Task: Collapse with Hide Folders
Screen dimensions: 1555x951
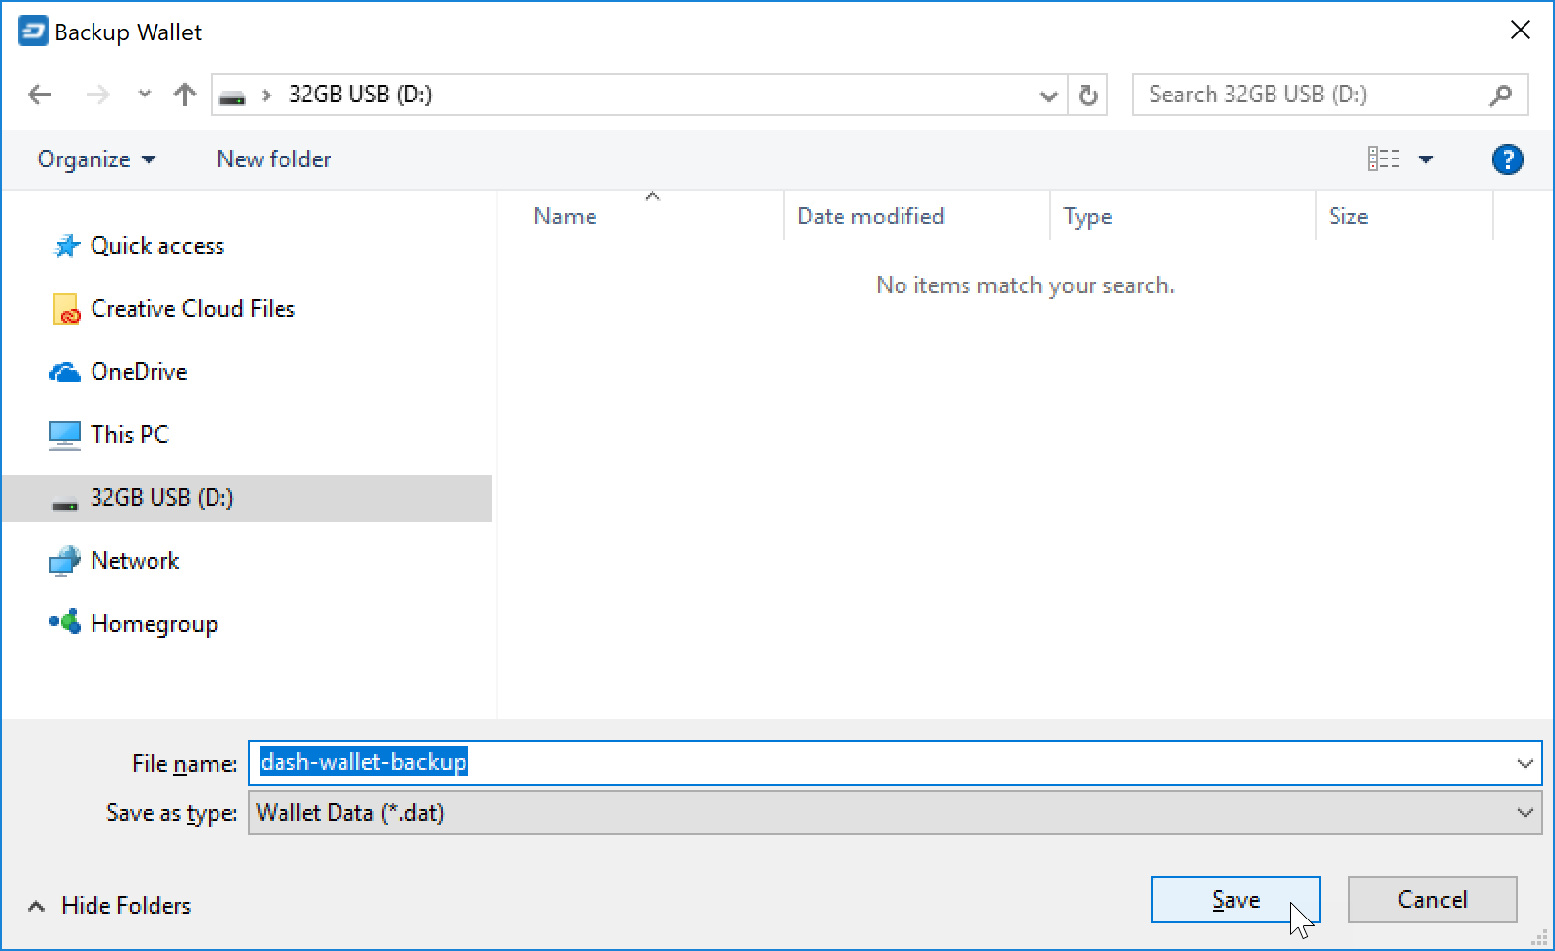Action: [x=109, y=906]
